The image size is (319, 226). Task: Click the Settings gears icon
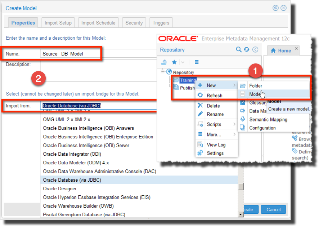[x=200, y=153]
